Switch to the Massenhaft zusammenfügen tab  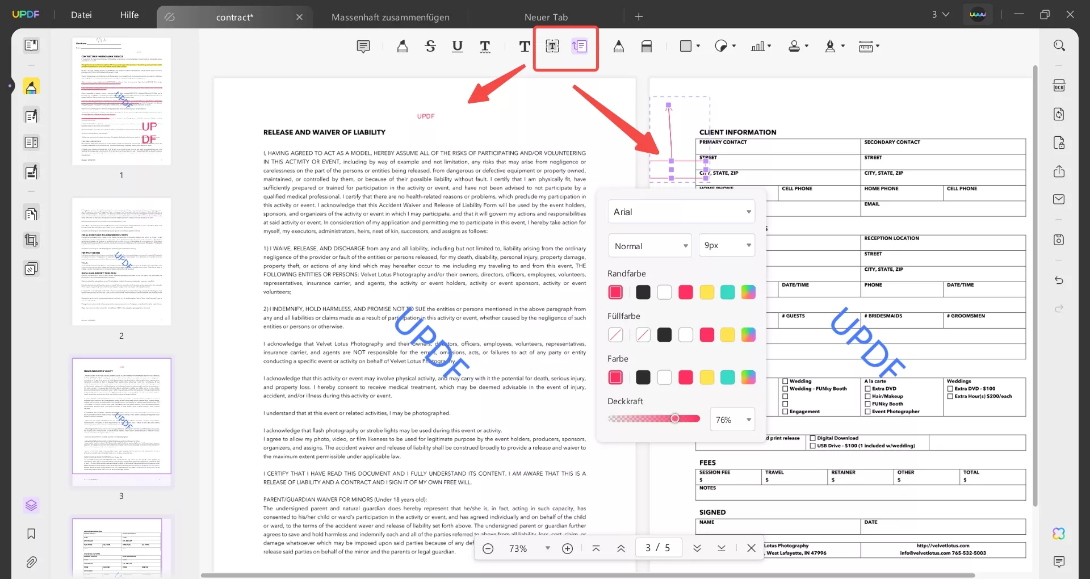[391, 17]
